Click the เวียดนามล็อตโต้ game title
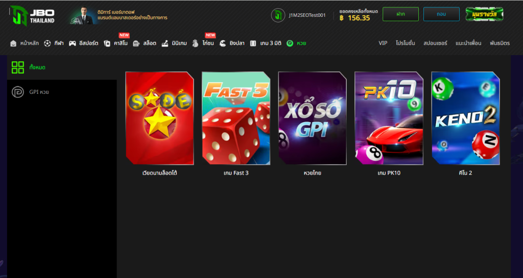The width and height of the screenshot is (523, 278). pos(159,173)
